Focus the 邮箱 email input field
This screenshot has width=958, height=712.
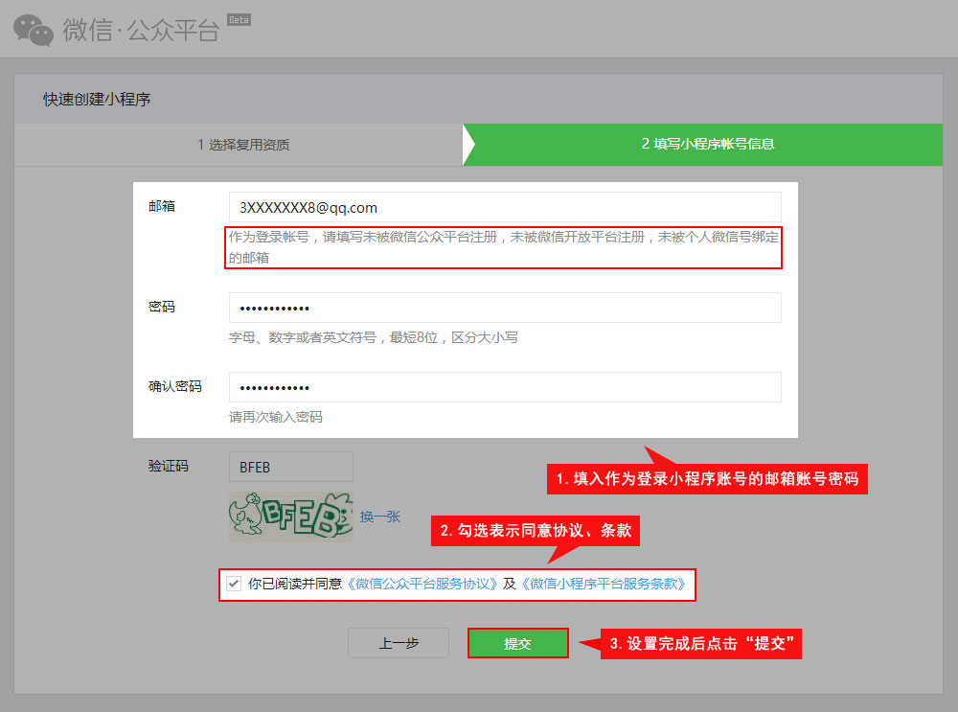pos(505,207)
